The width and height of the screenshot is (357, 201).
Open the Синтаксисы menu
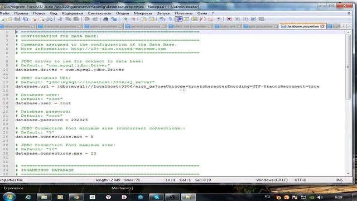coord(99,13)
